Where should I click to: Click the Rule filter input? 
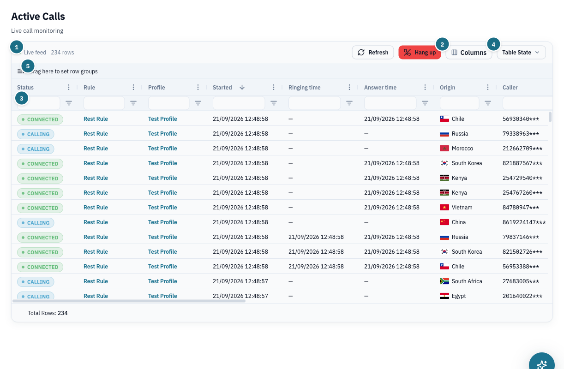coord(104,103)
